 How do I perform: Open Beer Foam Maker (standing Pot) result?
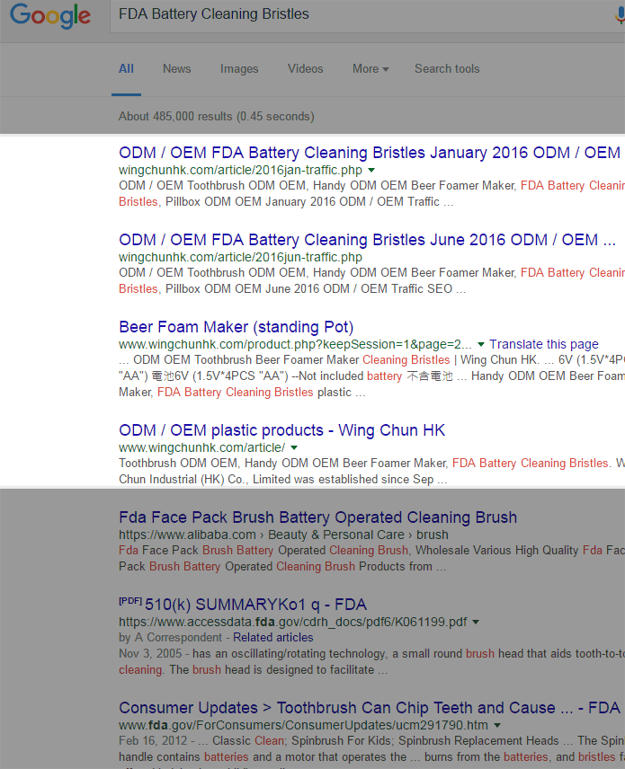click(x=237, y=327)
